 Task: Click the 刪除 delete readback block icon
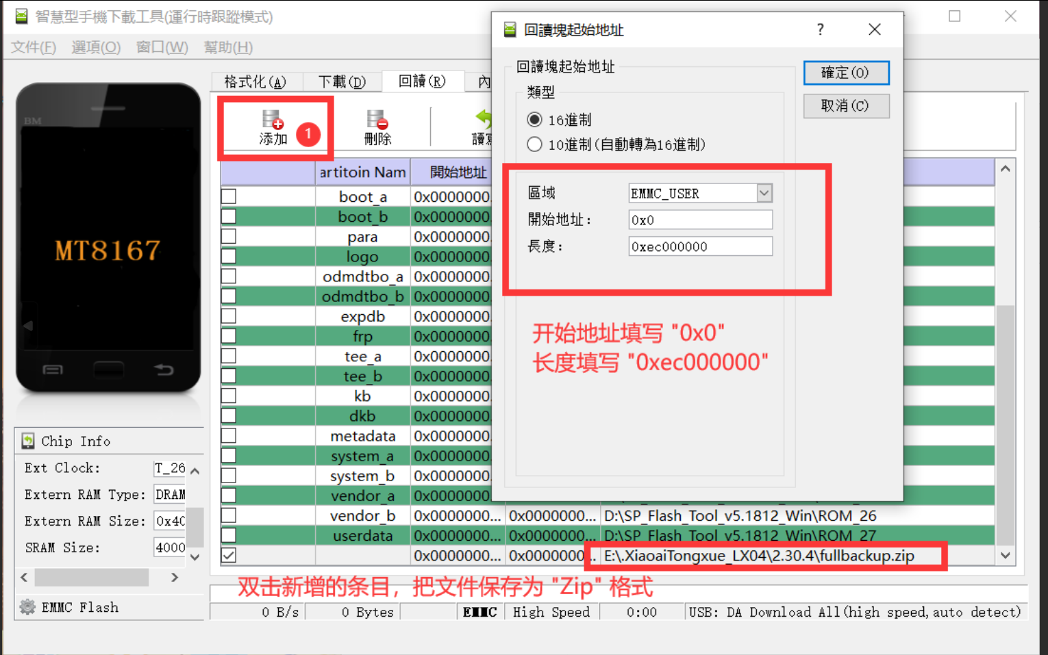pos(377,121)
